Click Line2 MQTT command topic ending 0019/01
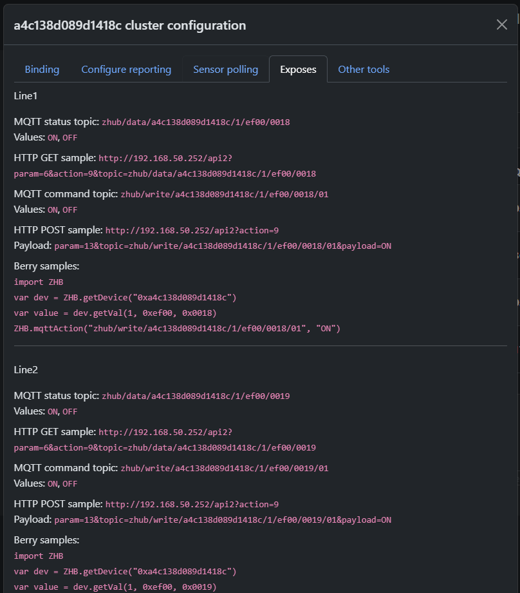The height and width of the screenshot is (593, 520). coord(224,468)
